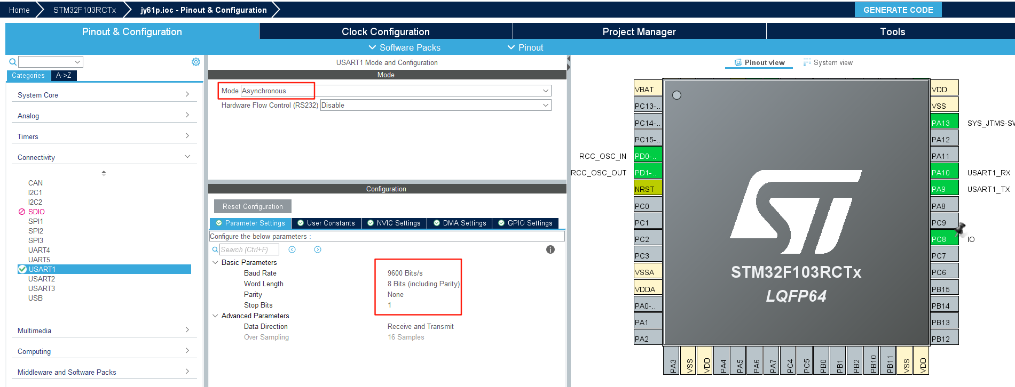Viewport: 1015px width, 387px height.
Task: Click the PA3 pin at chip bottom
Action: 672,360
